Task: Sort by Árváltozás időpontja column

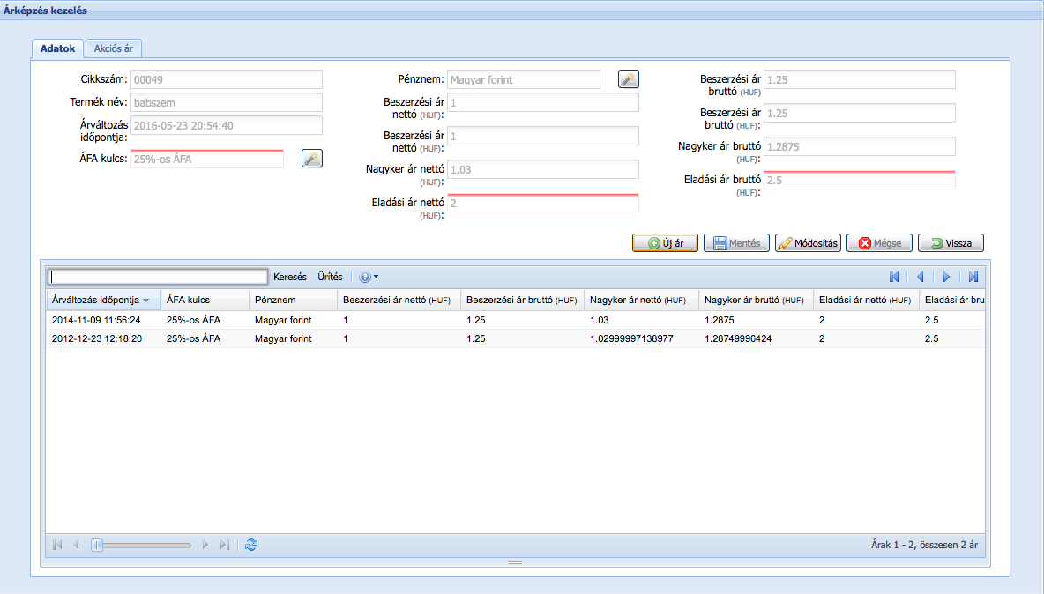Action: (95, 301)
